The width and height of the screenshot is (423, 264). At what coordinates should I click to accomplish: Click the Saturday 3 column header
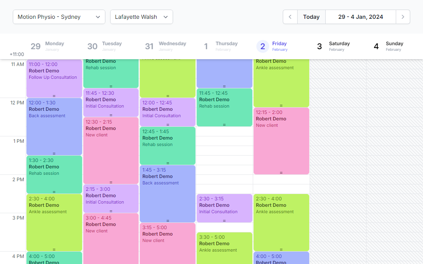[334, 46]
